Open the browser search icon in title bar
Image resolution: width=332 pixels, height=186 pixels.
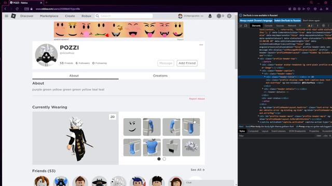tap(311, 3)
